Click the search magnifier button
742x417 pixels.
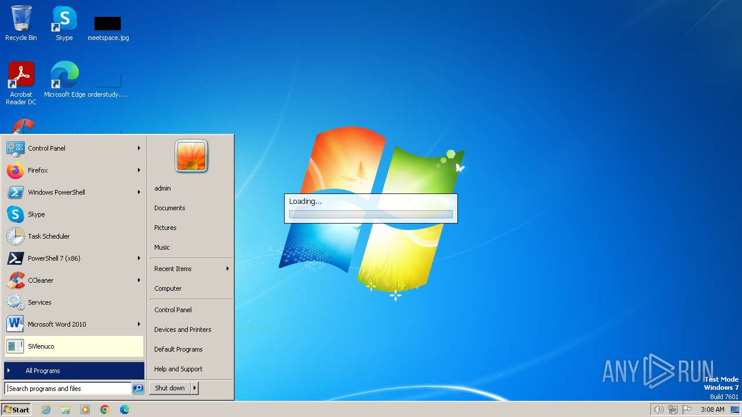(138, 389)
